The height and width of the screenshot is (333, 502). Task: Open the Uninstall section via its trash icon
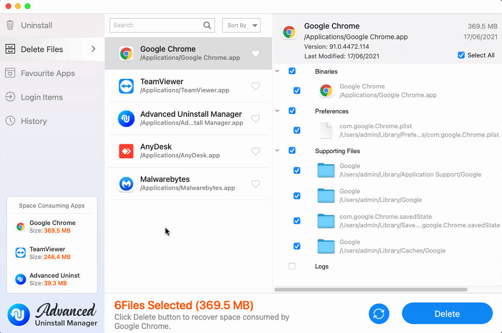point(11,25)
